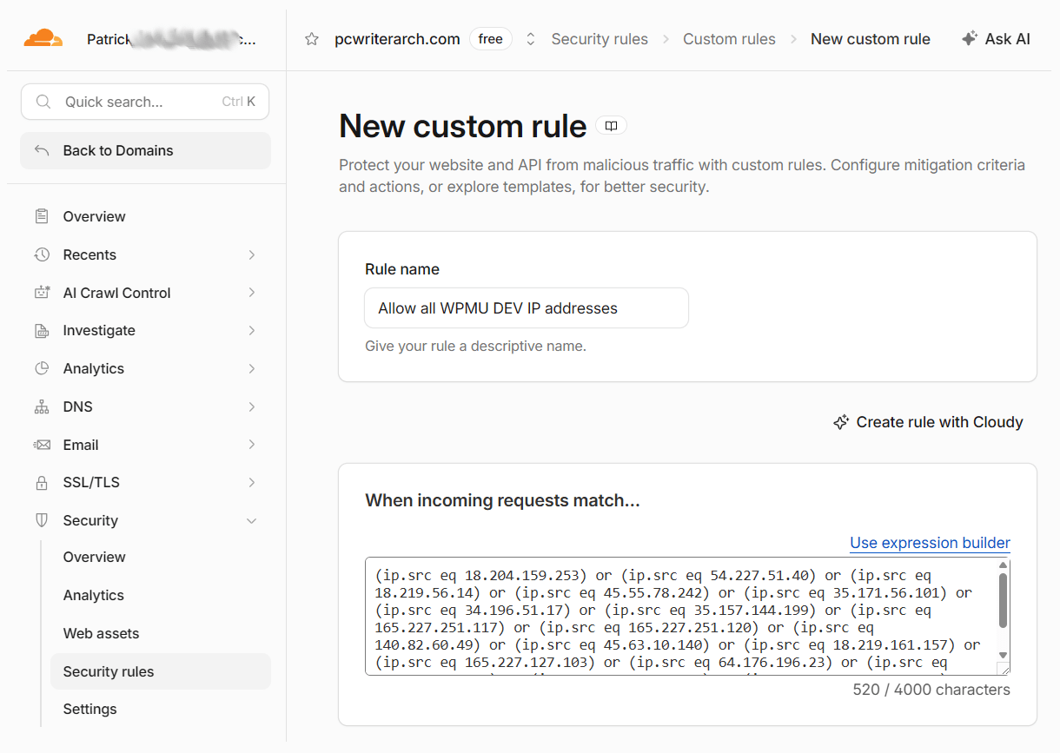Click the SSL/TLS padlock icon

point(42,482)
